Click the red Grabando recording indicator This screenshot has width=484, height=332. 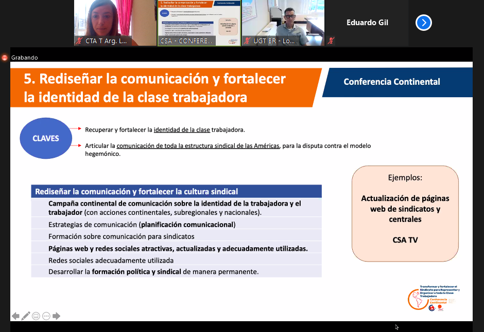tap(5, 58)
